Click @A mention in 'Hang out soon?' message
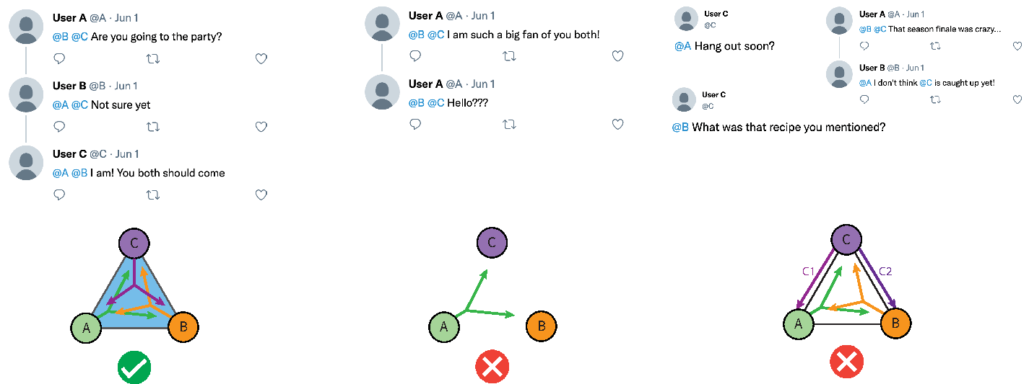This screenshot has height=384, width=1029. pyautogui.click(x=682, y=46)
